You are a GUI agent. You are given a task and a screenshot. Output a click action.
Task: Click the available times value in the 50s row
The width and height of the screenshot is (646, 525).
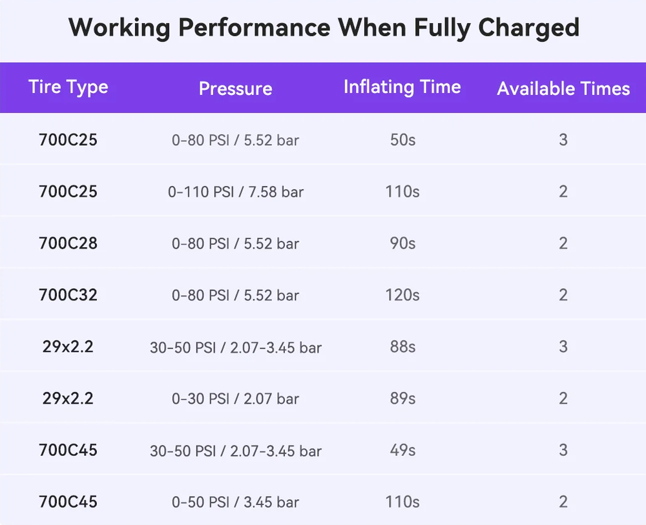[563, 140]
